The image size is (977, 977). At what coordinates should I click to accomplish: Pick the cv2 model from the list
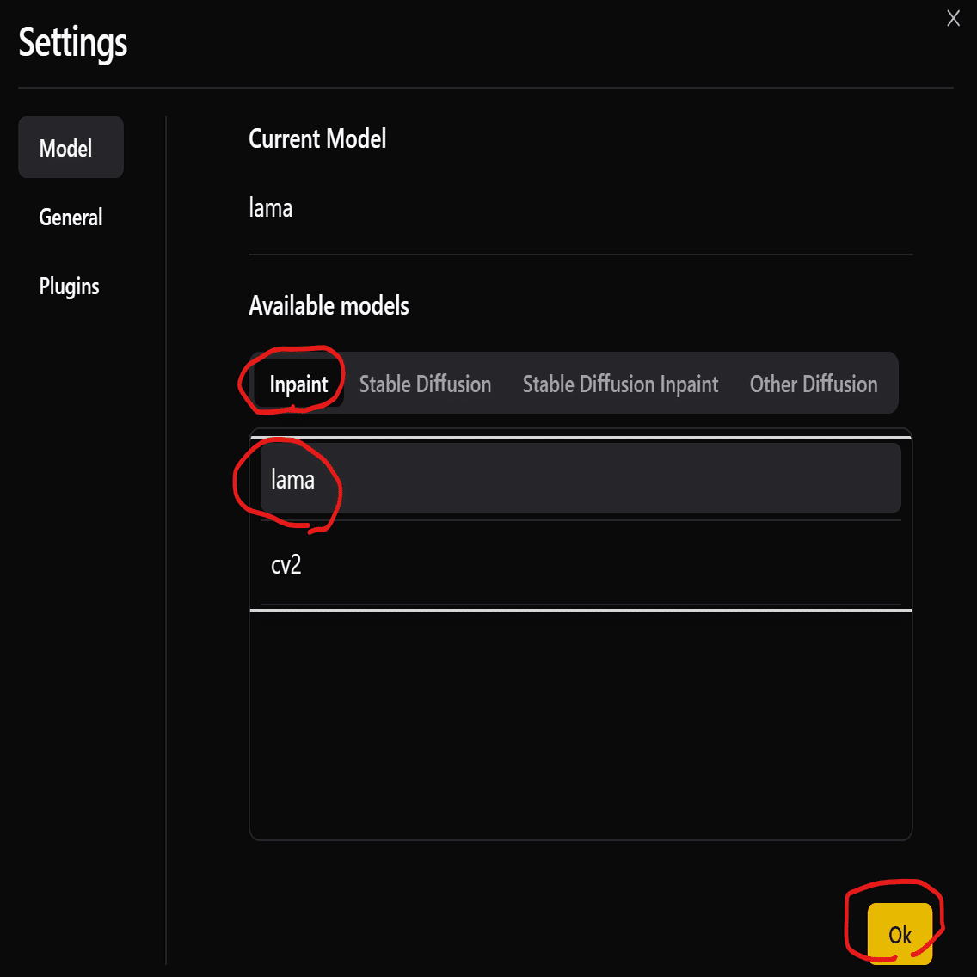coord(581,564)
